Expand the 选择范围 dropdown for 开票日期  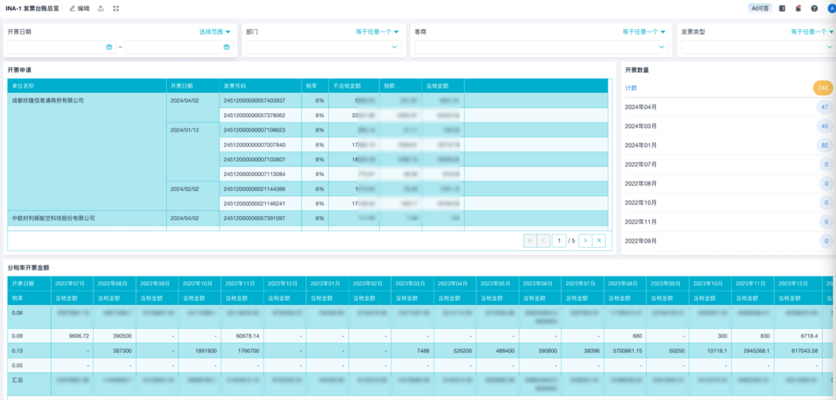click(x=215, y=32)
